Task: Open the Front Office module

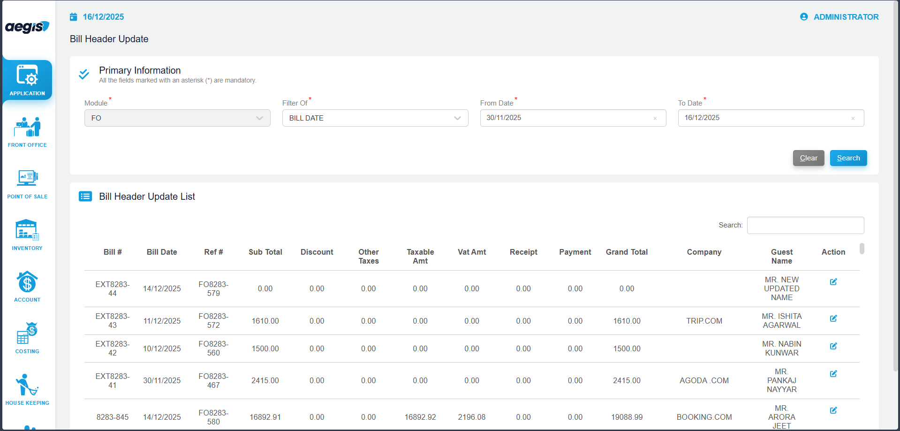Action: click(27, 132)
